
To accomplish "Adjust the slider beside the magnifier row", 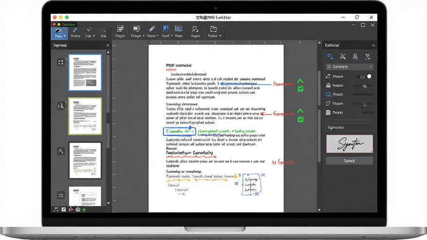I will pos(363,95).
